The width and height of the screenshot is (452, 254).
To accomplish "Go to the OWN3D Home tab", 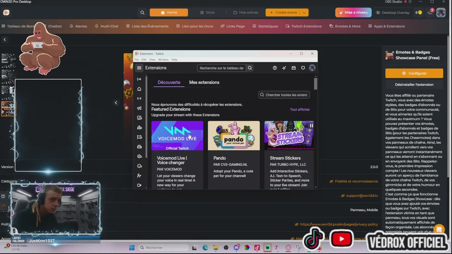I will click(x=169, y=13).
